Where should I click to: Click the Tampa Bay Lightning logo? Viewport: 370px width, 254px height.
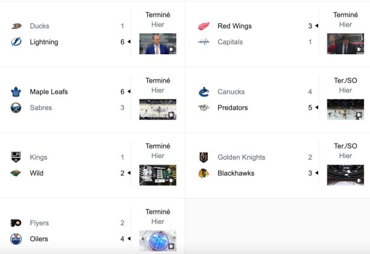click(16, 42)
